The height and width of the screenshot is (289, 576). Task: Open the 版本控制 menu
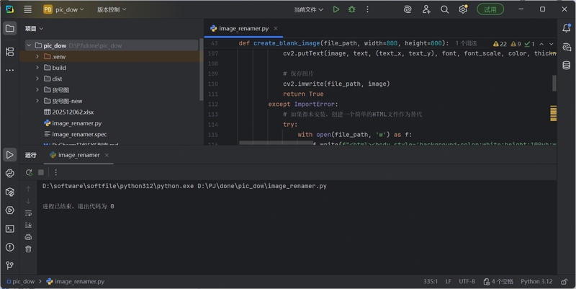point(112,9)
